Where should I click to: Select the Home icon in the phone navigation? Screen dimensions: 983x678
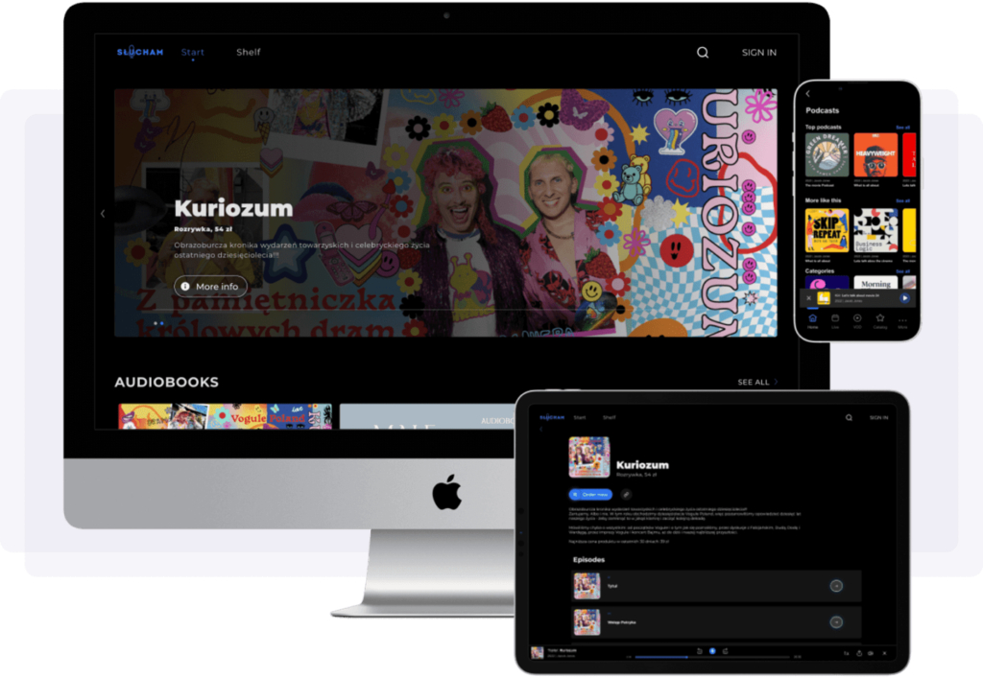coord(813,318)
